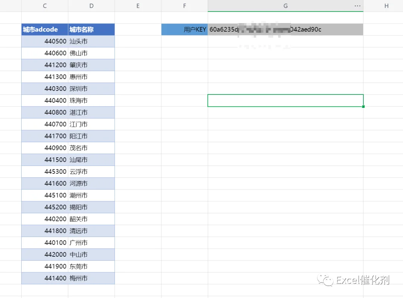Select column G header

point(285,6)
